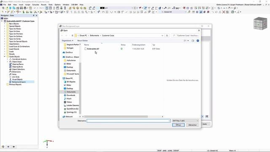Open the view options arrow in Open dialog
This screenshot has height=152, width=270.
pos(188,41)
